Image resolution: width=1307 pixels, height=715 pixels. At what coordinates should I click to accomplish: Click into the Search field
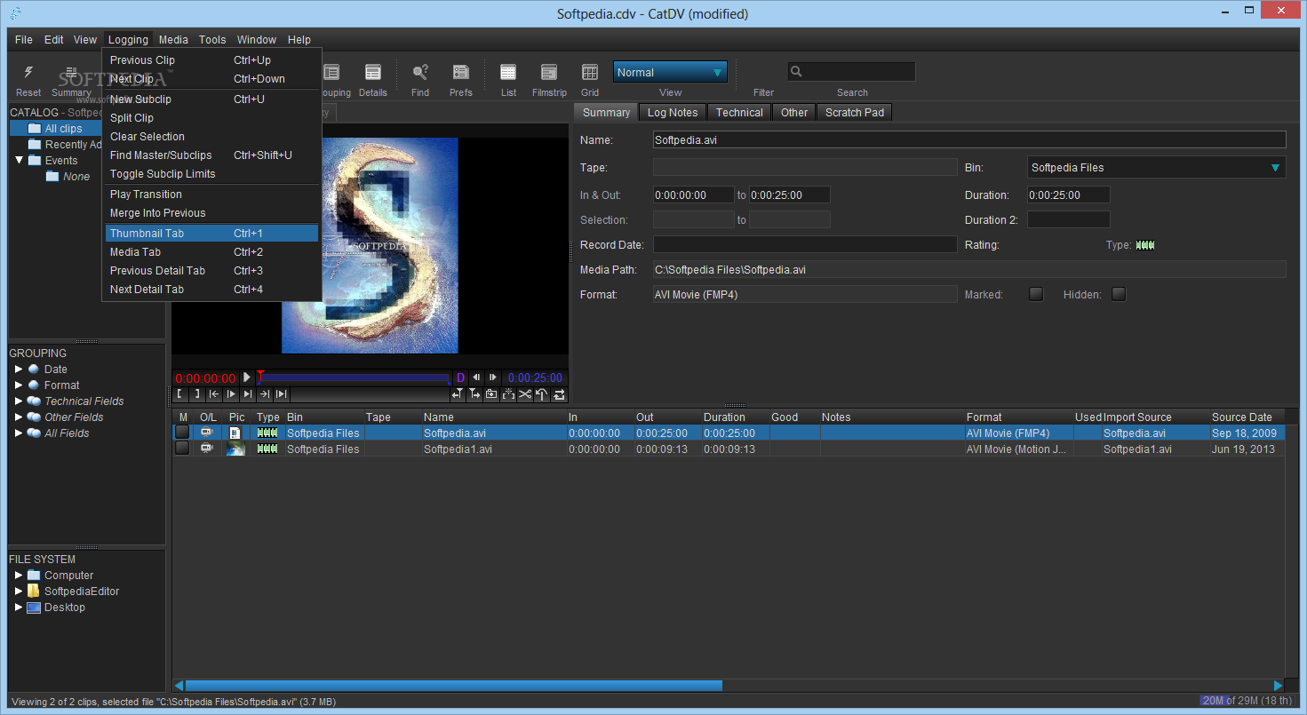851,72
